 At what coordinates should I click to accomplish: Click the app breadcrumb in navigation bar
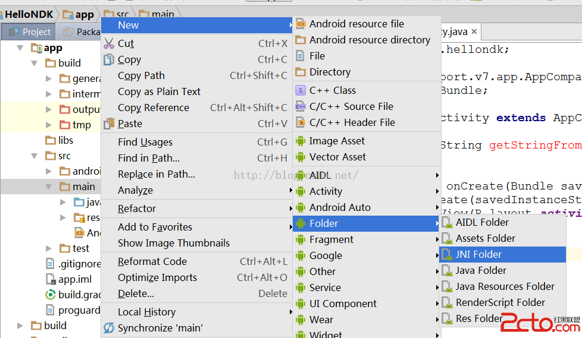click(79, 14)
